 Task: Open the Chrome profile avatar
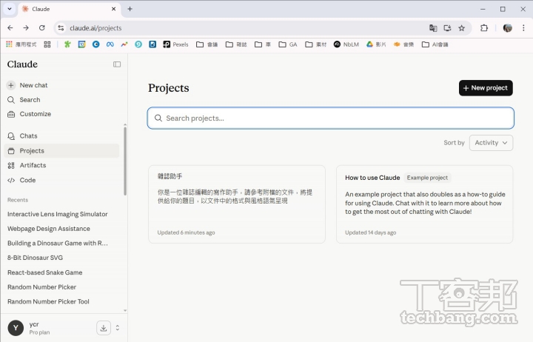508,28
